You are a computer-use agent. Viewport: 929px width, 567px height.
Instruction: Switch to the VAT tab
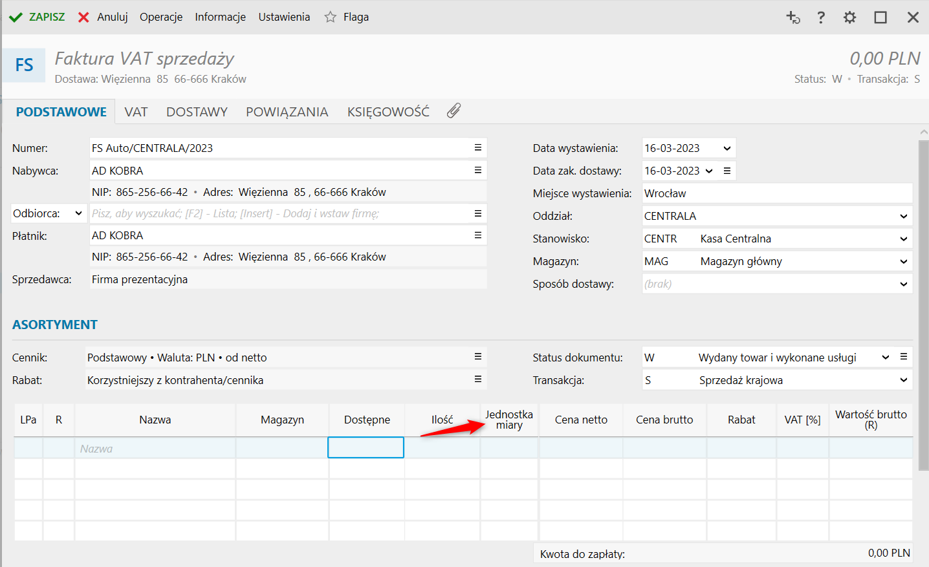point(136,112)
